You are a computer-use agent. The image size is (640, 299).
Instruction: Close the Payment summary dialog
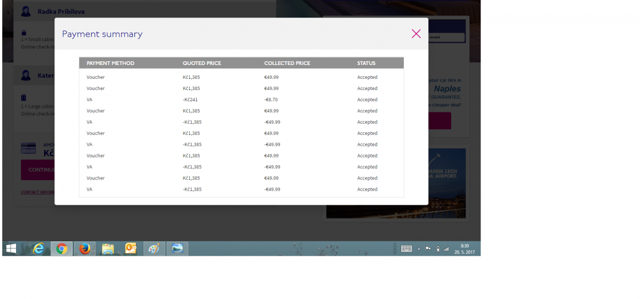coord(416,34)
